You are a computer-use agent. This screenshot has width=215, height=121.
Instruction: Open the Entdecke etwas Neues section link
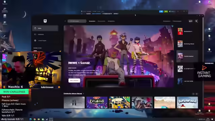tap(74, 93)
